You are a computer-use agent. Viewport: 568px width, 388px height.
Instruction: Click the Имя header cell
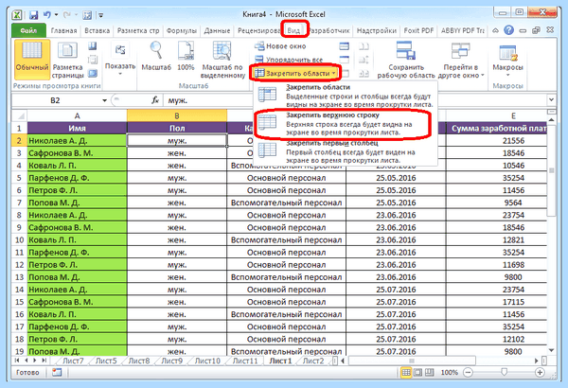pyautogui.click(x=78, y=129)
